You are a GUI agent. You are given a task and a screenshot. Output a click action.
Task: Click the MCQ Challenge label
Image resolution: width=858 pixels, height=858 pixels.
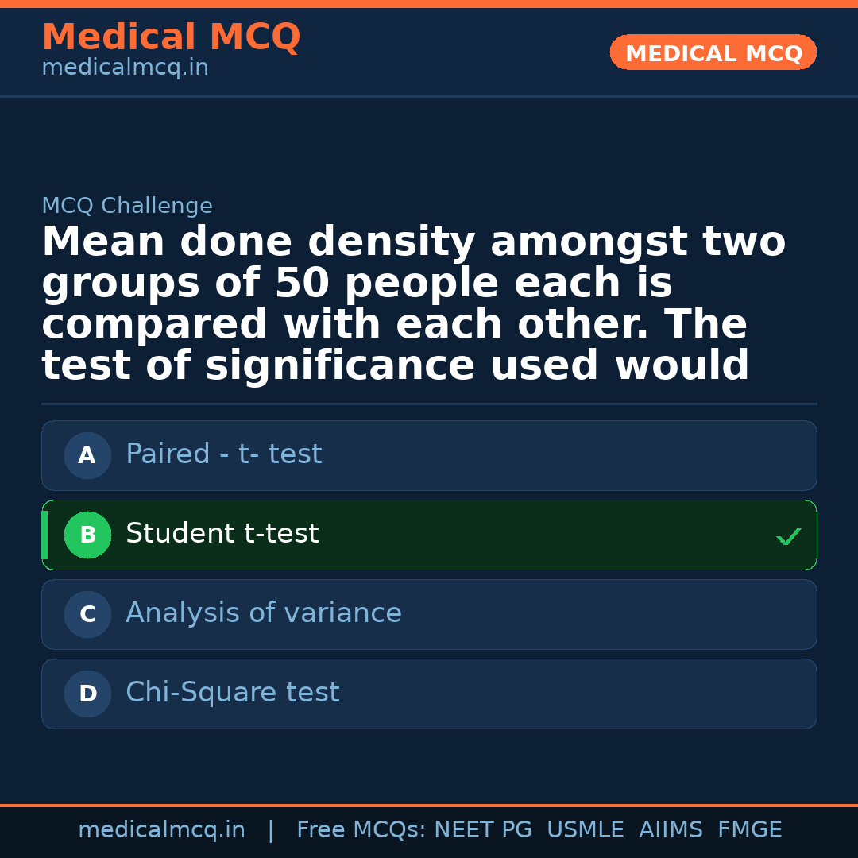127,205
